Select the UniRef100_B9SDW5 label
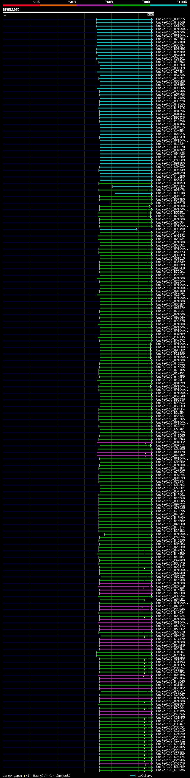The height and width of the screenshot is (778, 190). [170, 88]
